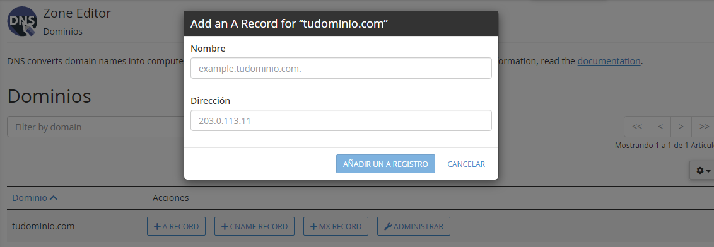Go to last page with >> button
The image size is (714, 247).
[x=703, y=127]
